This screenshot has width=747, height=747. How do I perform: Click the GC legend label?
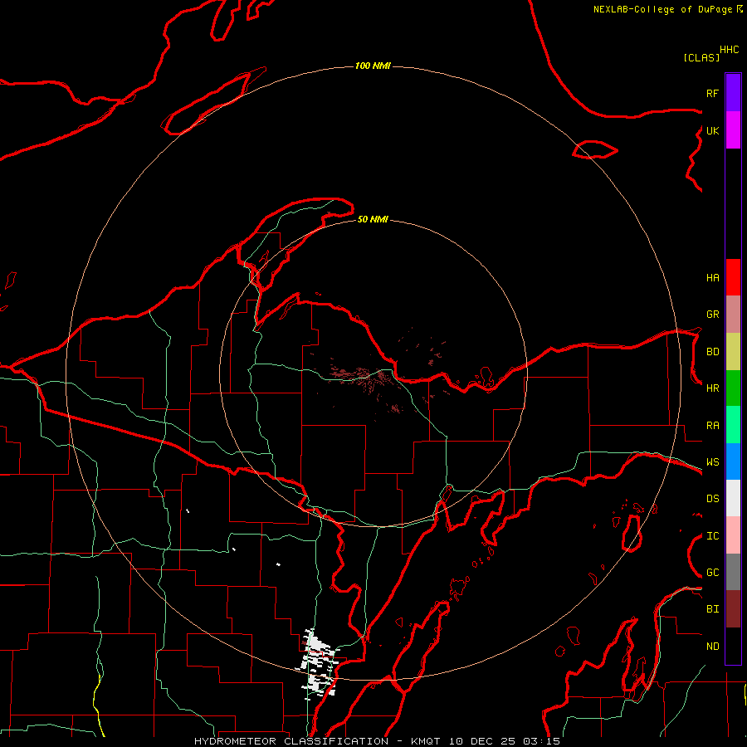(712, 573)
